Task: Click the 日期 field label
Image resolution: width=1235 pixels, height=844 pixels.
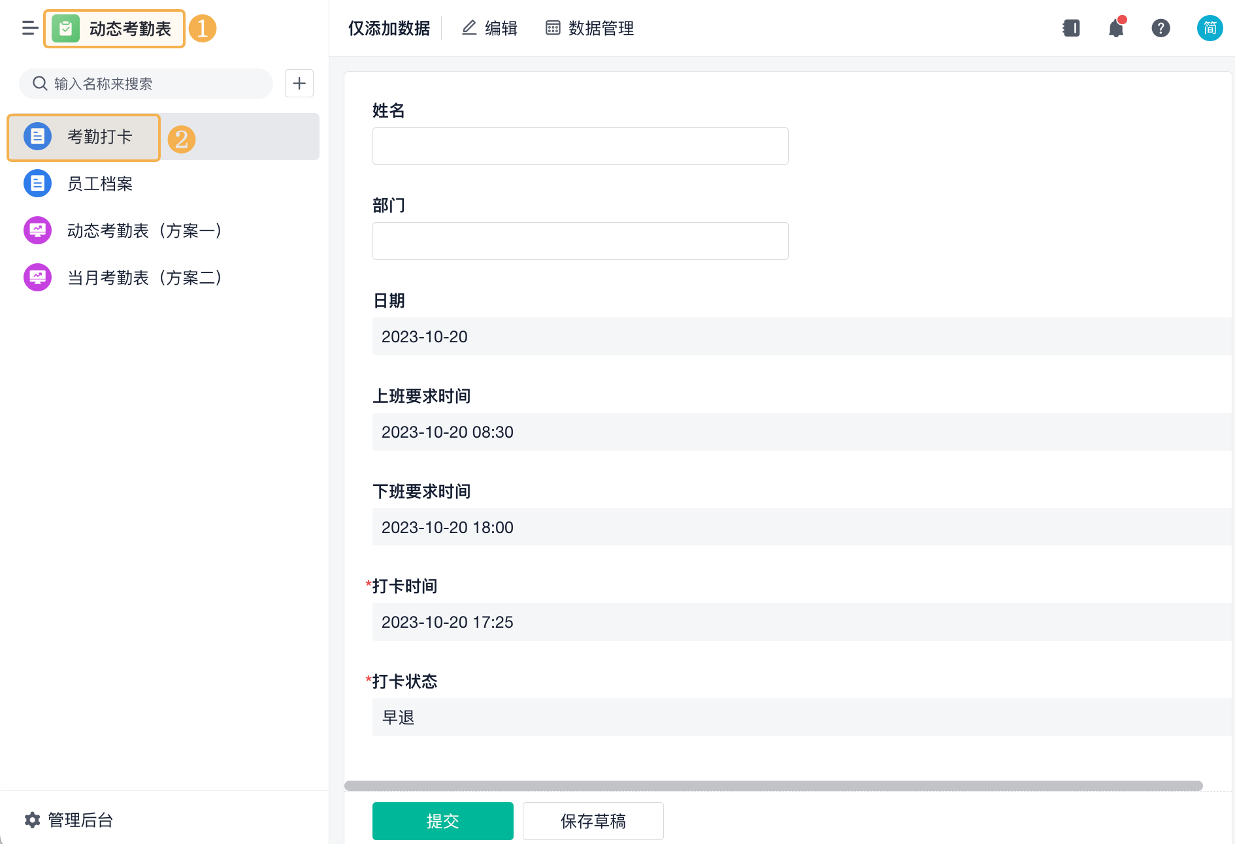Action: pyautogui.click(x=389, y=300)
